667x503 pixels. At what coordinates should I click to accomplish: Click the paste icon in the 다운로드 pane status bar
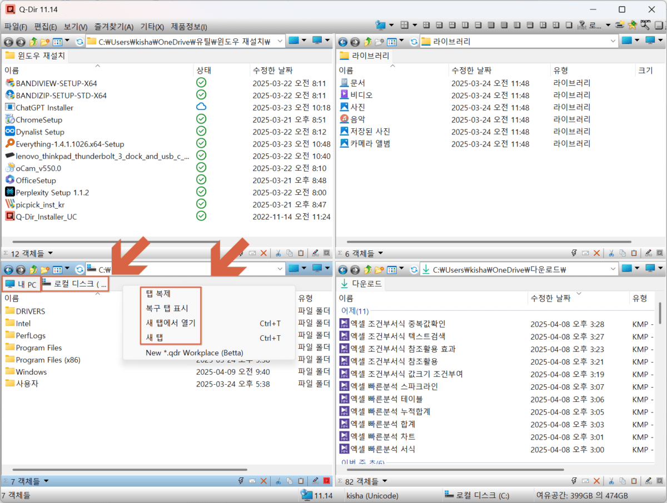coord(634,481)
